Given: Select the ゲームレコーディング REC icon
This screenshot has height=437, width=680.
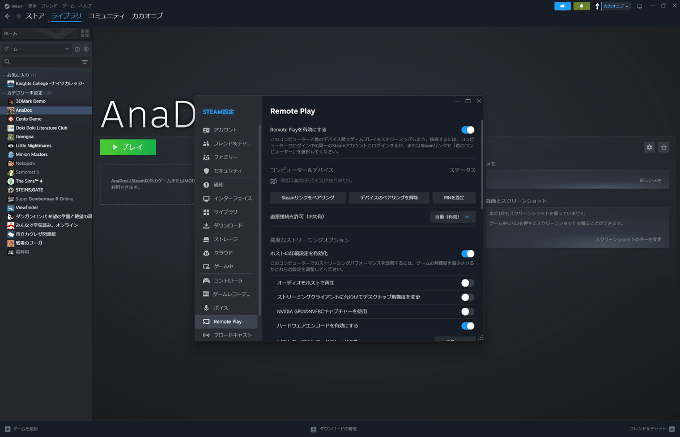Looking at the screenshot, I should pos(206,294).
